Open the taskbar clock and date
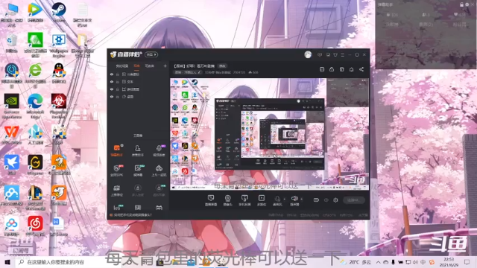 click(449, 262)
